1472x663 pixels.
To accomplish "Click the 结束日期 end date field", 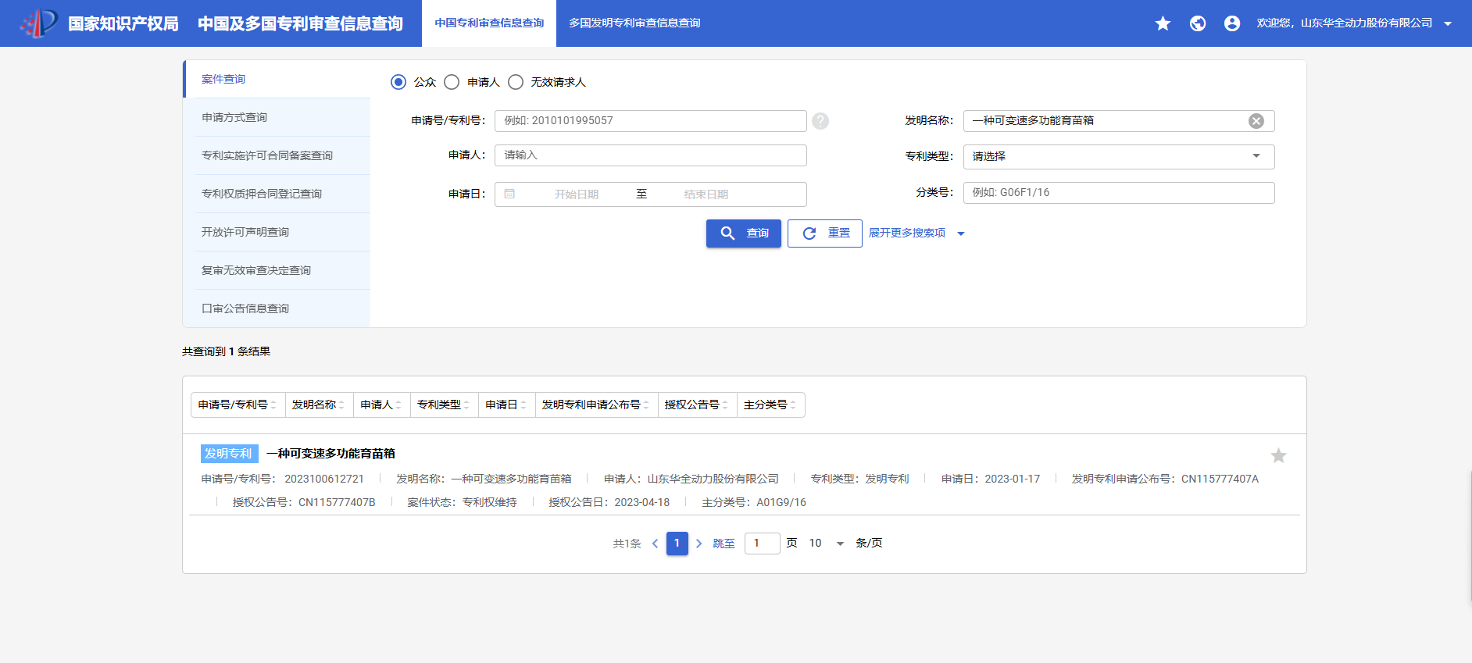I will [706, 194].
